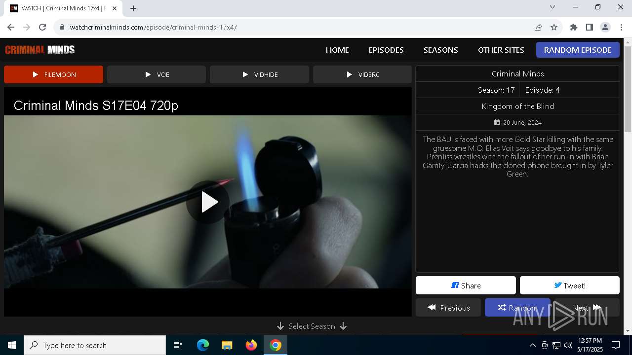Go back in browser history
The image size is (632, 355).
11,27
